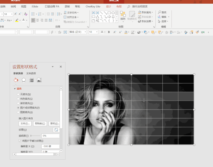Click the File (文件) insert picture button
Screen dimensions: 213x167
point(25,124)
